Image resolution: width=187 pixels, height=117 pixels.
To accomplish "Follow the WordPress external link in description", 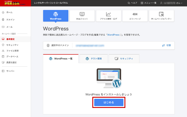I will (x=113, y=35).
